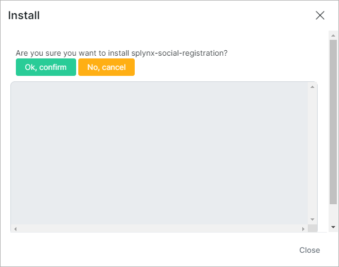Click the "Install" dialog title

coord(24,15)
